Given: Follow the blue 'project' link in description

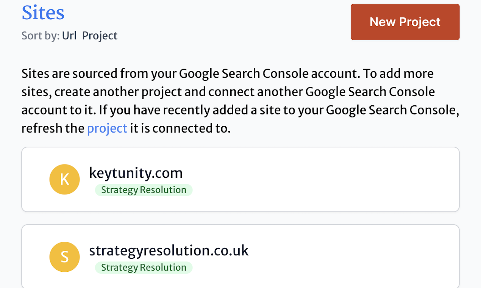Looking at the screenshot, I should [x=107, y=128].
